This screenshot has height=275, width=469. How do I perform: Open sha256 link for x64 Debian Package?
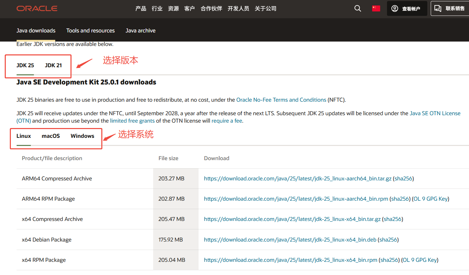pyautogui.click(x=388, y=240)
